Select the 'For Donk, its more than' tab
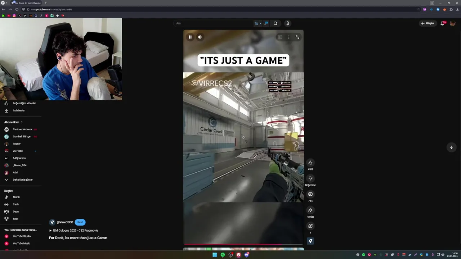This screenshot has height=259, width=461. (x=26, y=3)
